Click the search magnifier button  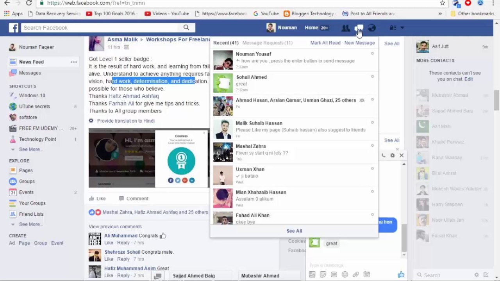186,27
